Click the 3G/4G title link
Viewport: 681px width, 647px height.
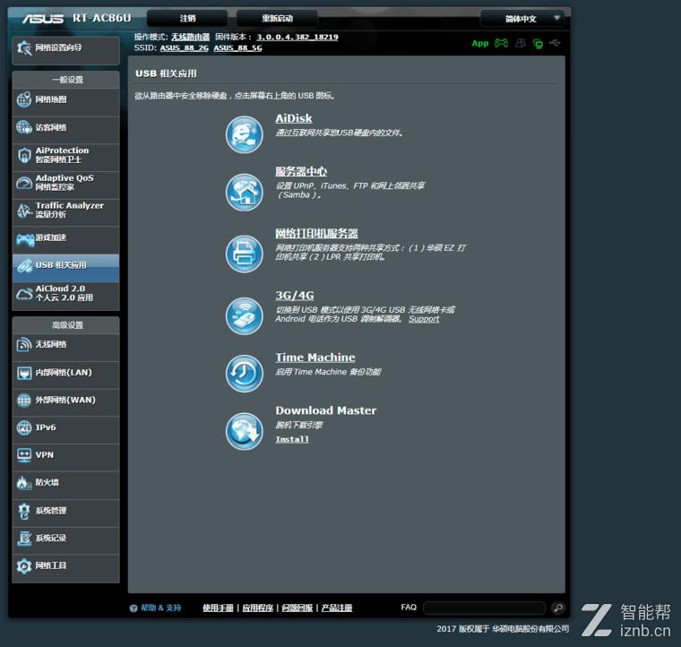point(295,296)
